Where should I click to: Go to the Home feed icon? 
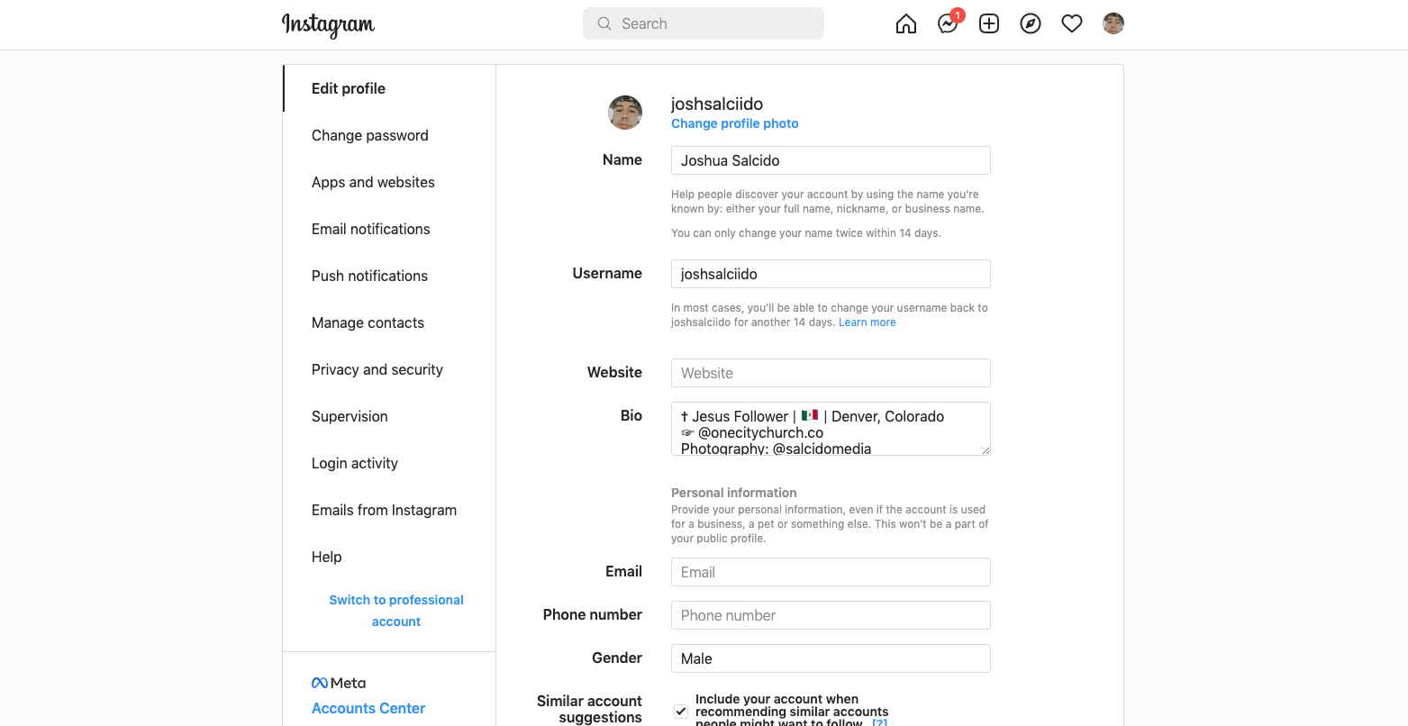click(906, 24)
